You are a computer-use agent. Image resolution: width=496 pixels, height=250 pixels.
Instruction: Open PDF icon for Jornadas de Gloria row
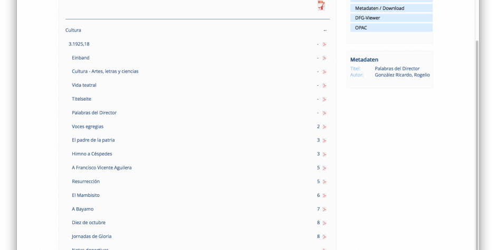[324, 237]
